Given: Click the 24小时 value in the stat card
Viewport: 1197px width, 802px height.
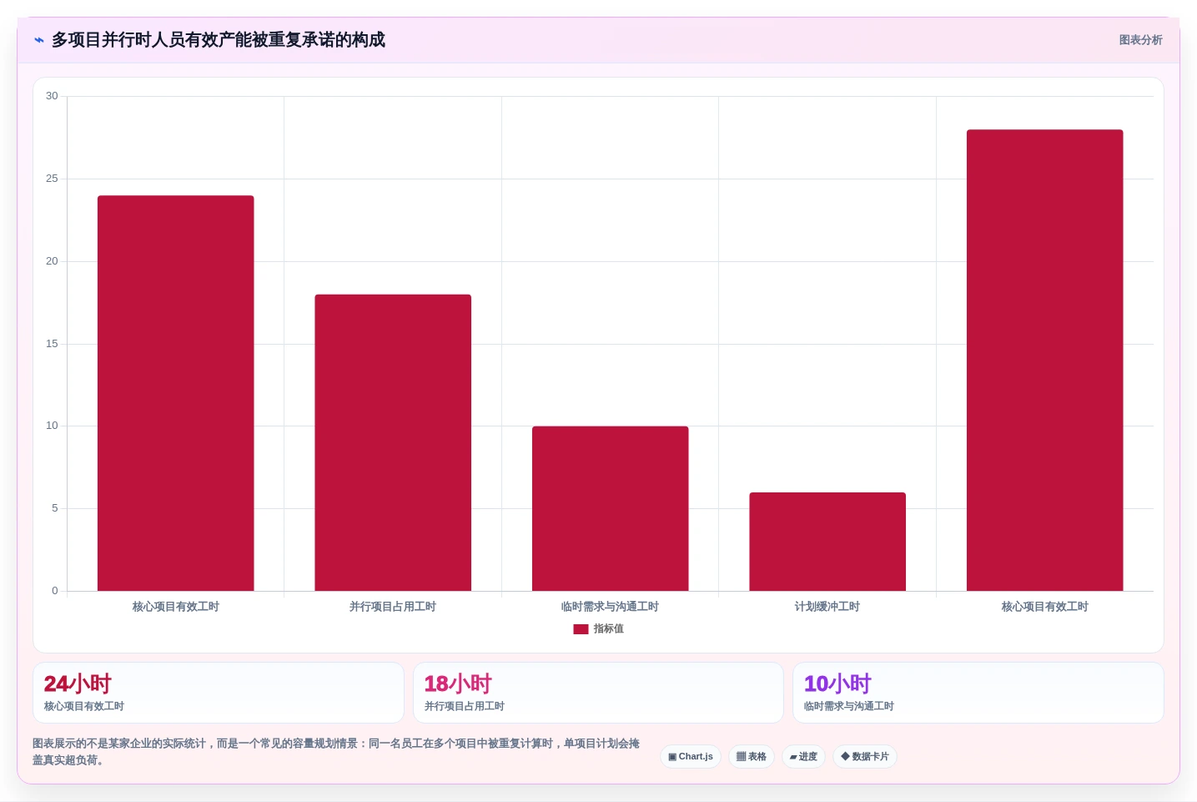Looking at the screenshot, I should (x=78, y=684).
